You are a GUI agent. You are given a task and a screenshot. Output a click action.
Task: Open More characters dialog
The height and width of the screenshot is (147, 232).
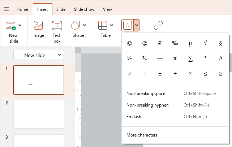click(175, 135)
